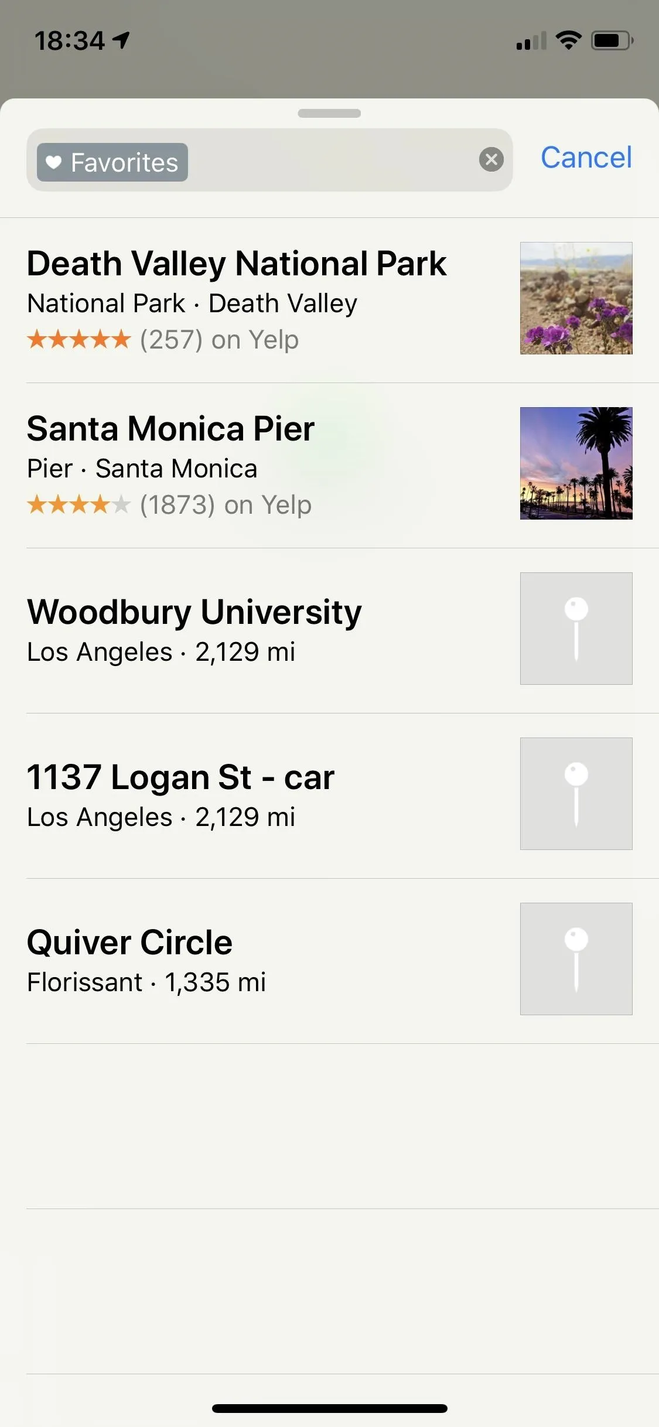Screen dimensions: 659x1427
Task: Select Woodbury University favorite
Action: 329,631
